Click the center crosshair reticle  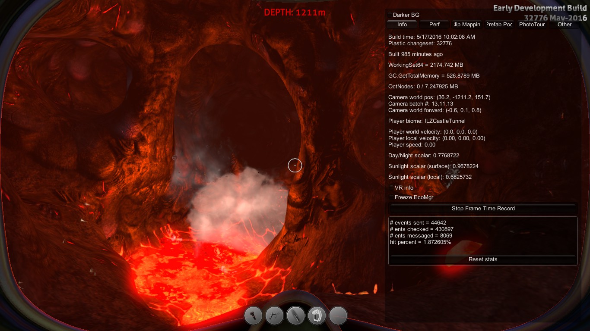click(295, 165)
